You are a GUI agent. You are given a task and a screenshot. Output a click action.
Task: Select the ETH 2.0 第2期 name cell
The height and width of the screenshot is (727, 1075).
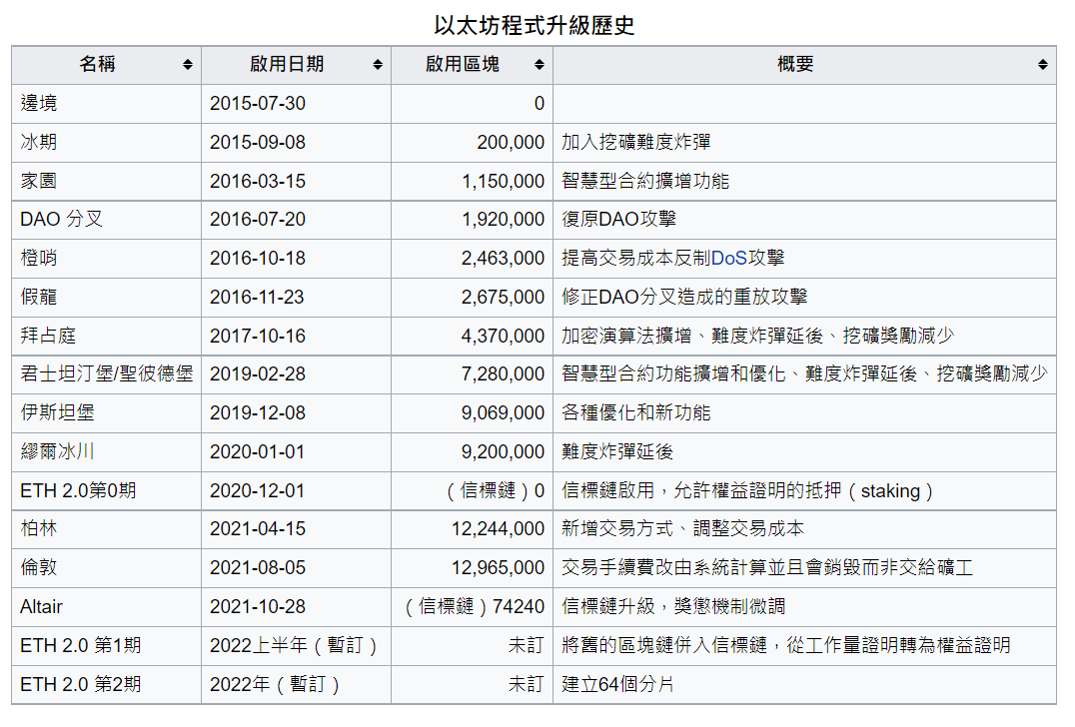(x=106, y=685)
